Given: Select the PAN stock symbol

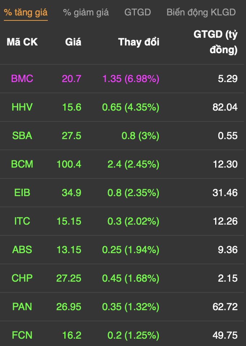Looking at the screenshot, I should tap(22, 307).
